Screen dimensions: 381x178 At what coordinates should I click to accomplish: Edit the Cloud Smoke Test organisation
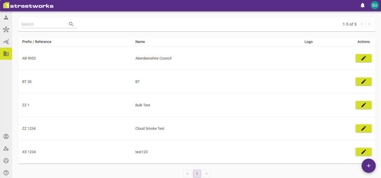[363, 128]
